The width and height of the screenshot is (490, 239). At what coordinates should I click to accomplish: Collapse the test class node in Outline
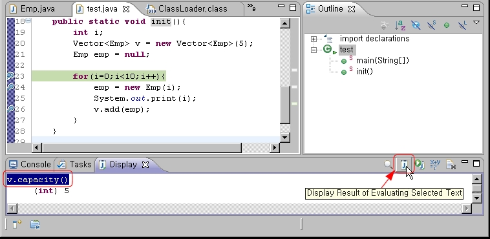(314, 50)
